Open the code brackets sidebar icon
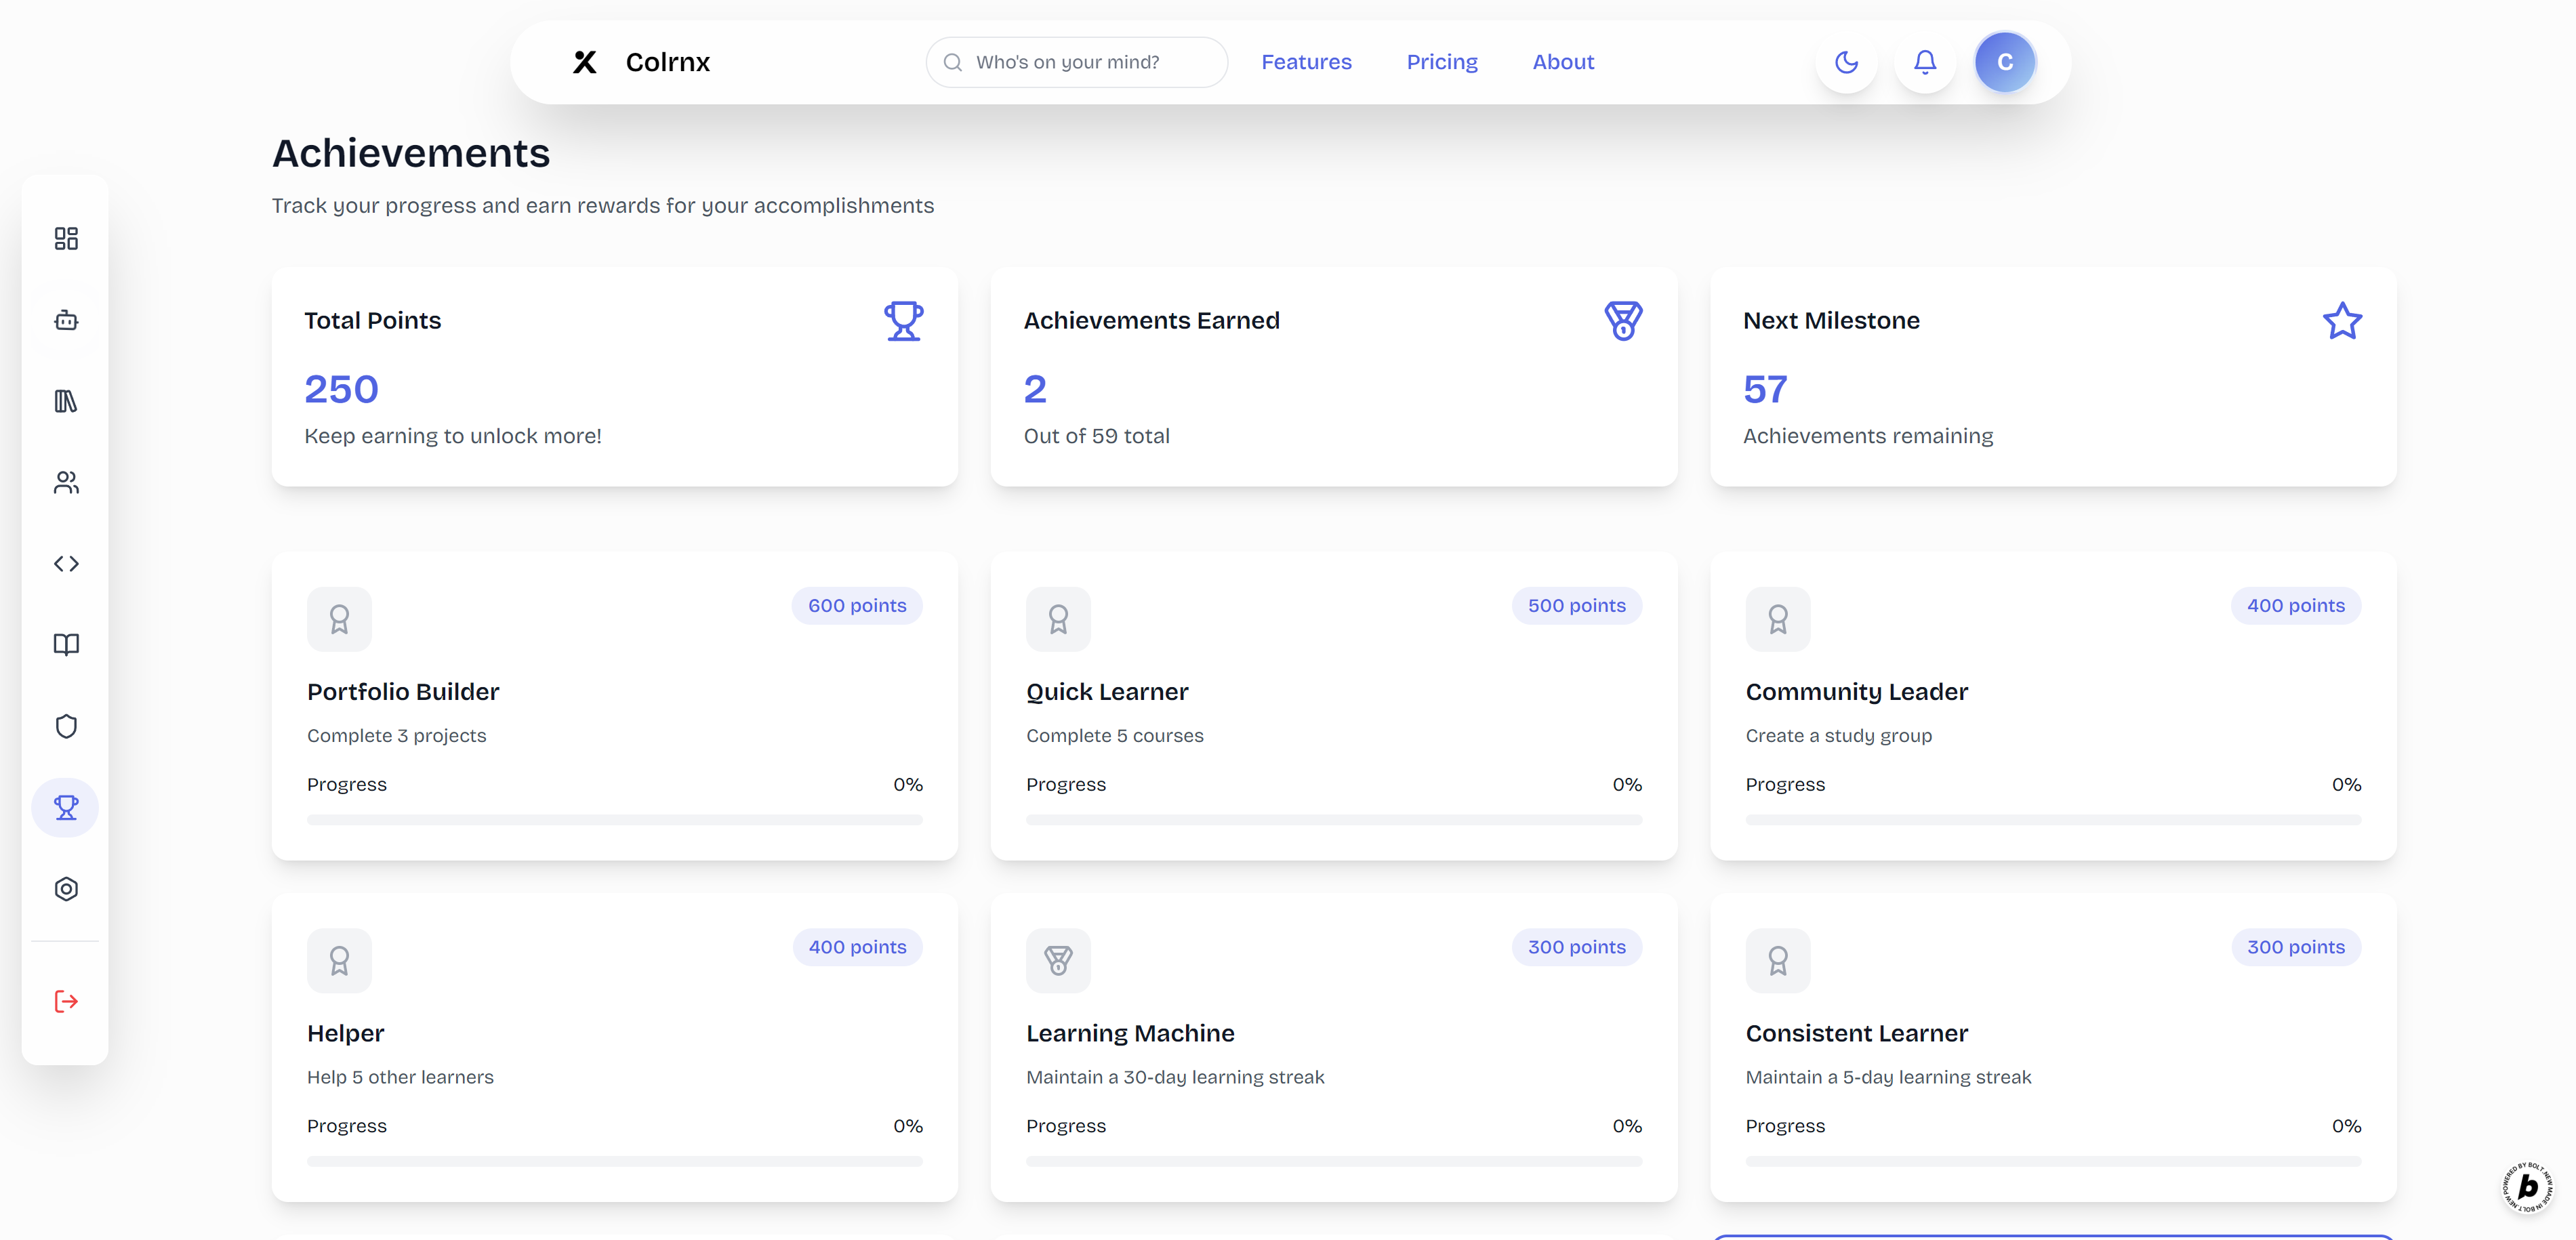 pyautogui.click(x=66, y=564)
